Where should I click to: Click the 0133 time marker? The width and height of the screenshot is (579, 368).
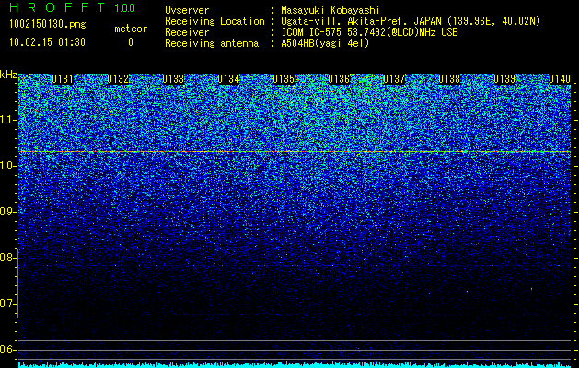[x=173, y=79]
